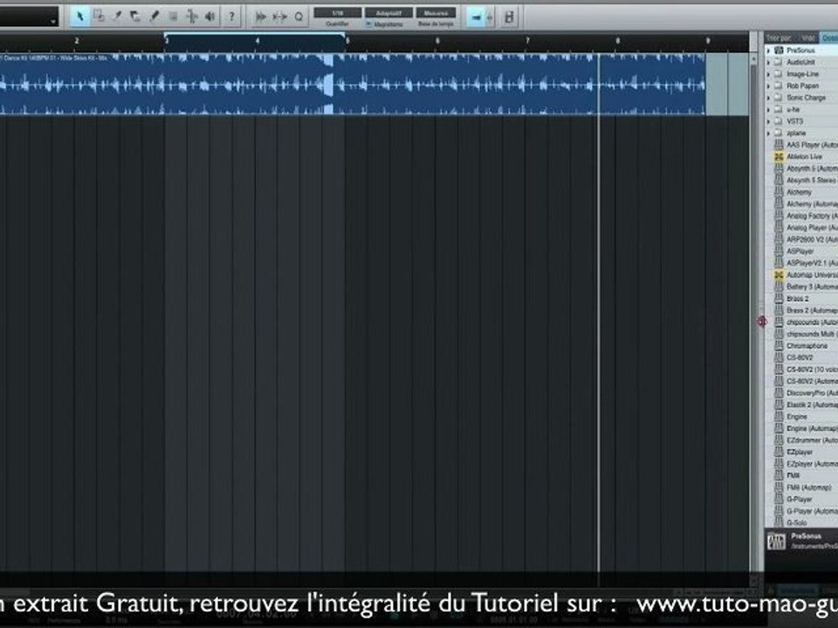
Task: Select the Mute tool
Action: (x=173, y=17)
